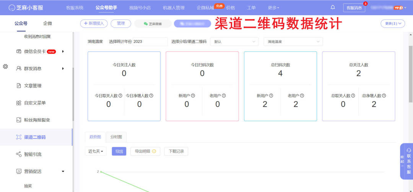Screen dimensions: 413x192
Task: Click the 粉丝海报裂变 image icon
Action: coord(19,120)
